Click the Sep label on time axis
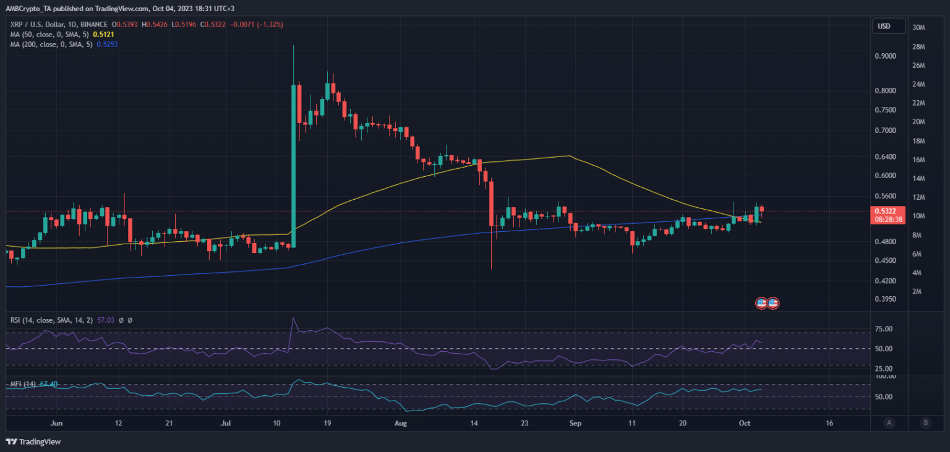This screenshot has height=452, width=950. click(x=575, y=423)
